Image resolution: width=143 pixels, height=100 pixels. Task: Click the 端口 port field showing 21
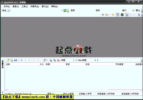(131, 10)
